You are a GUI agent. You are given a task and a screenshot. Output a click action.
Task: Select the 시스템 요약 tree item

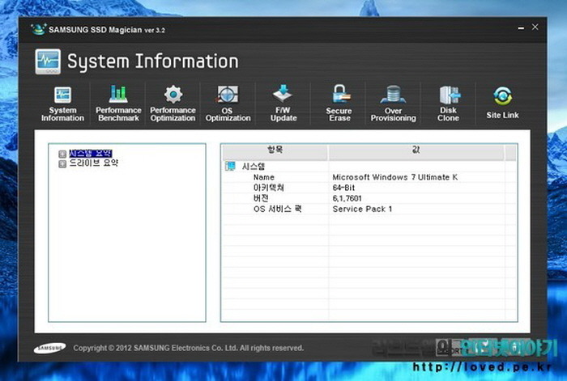click(91, 154)
